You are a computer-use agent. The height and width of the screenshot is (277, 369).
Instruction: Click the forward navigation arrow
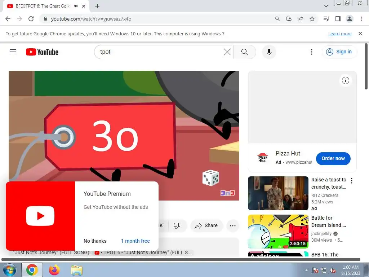19,19
